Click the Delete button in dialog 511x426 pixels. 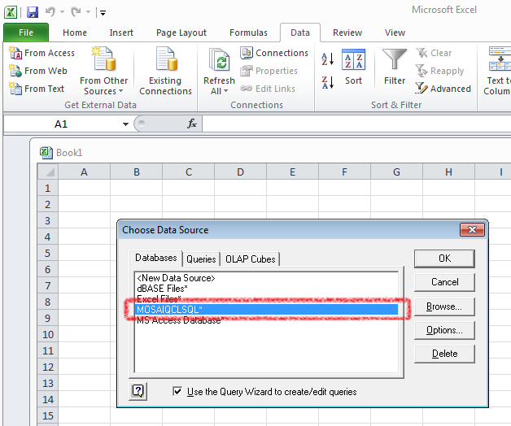[x=444, y=354]
